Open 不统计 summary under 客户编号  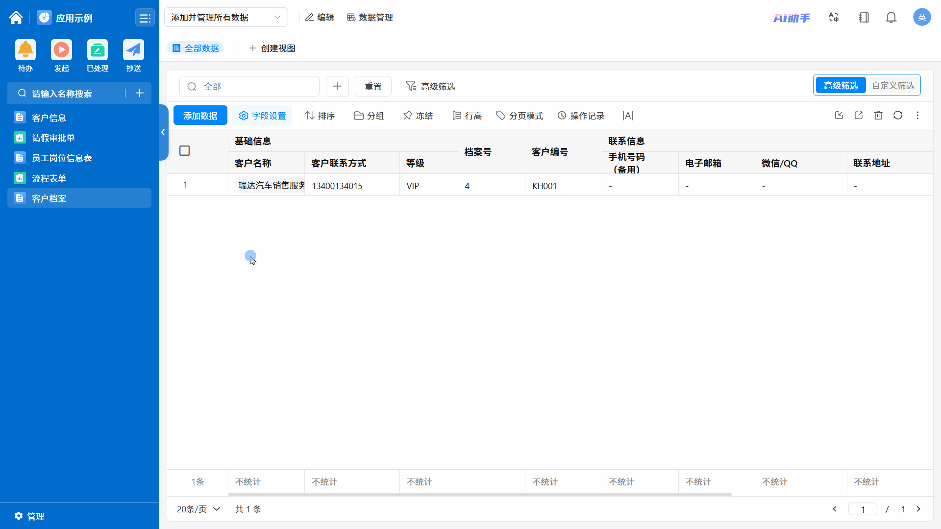click(545, 482)
